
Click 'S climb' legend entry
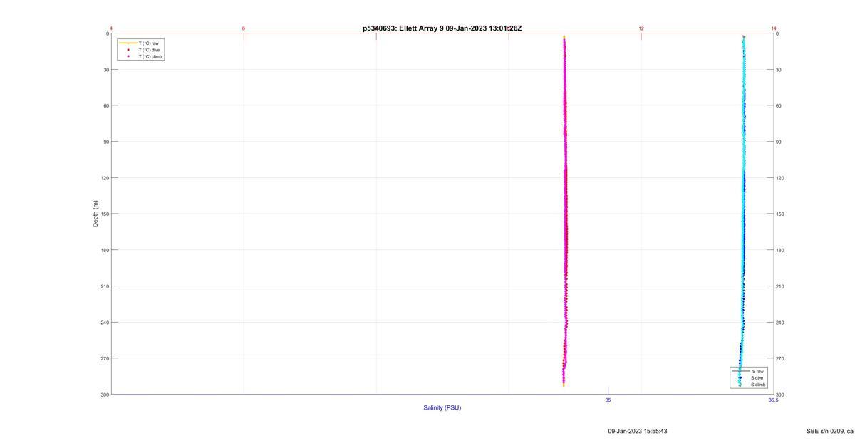759,385
